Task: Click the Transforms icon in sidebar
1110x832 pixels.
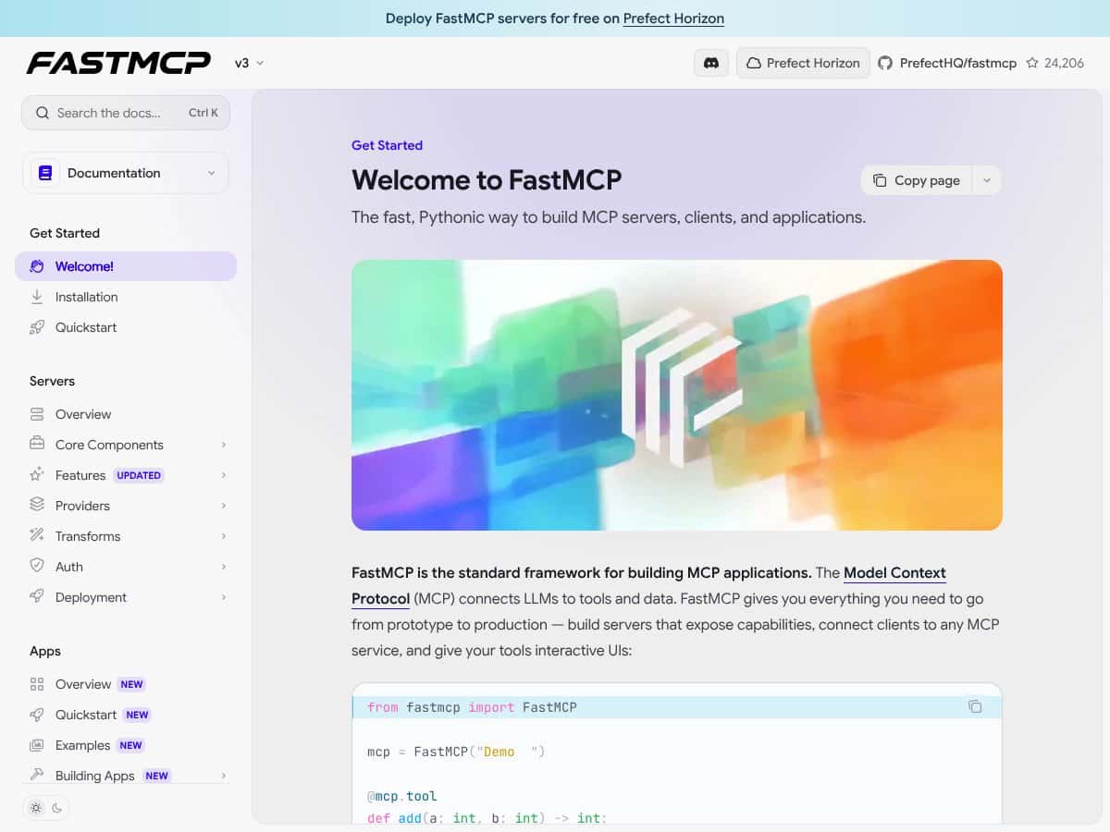Action: 37,536
